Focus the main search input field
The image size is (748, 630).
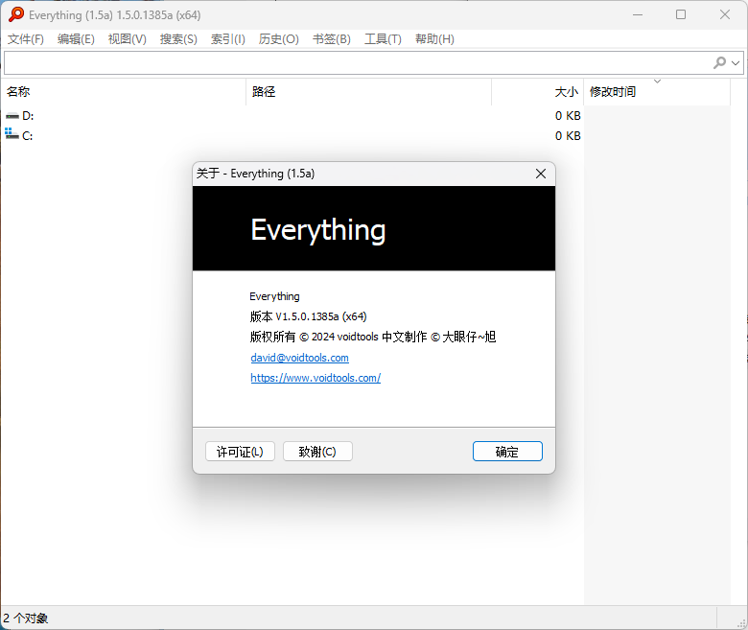(x=355, y=62)
